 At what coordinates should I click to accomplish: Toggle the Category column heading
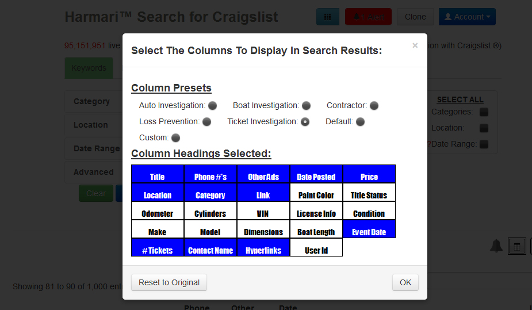coord(210,192)
